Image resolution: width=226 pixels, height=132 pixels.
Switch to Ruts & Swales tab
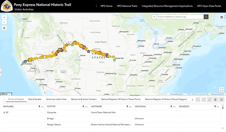point(35,99)
